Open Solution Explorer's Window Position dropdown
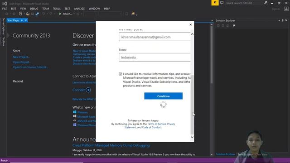This screenshot has height=163, width=290. (x=279, y=20)
